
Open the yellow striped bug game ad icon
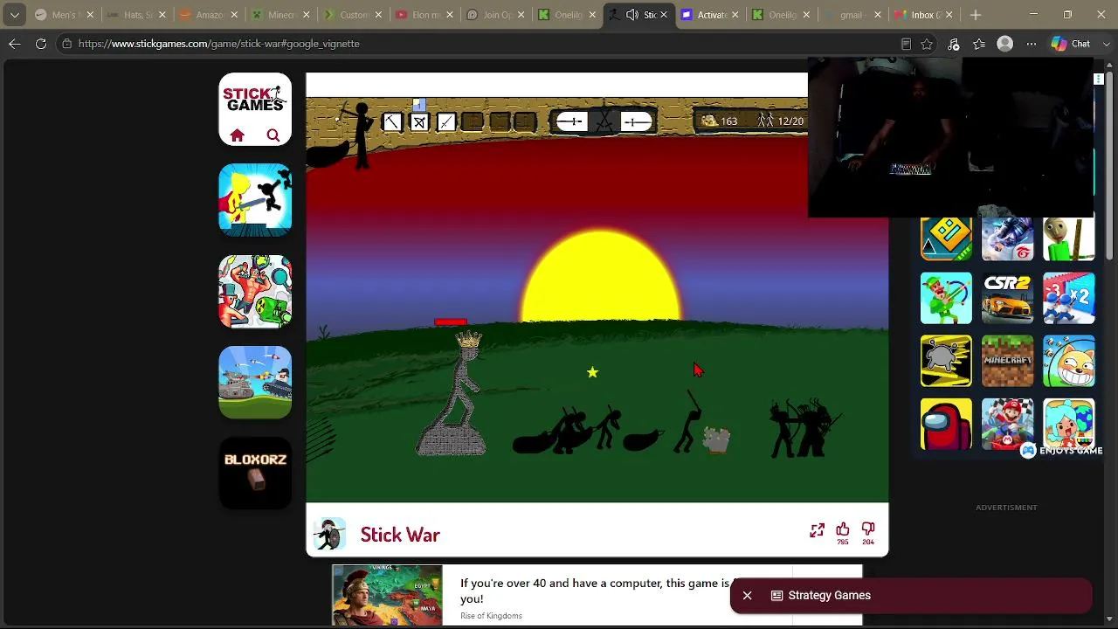pos(946,361)
